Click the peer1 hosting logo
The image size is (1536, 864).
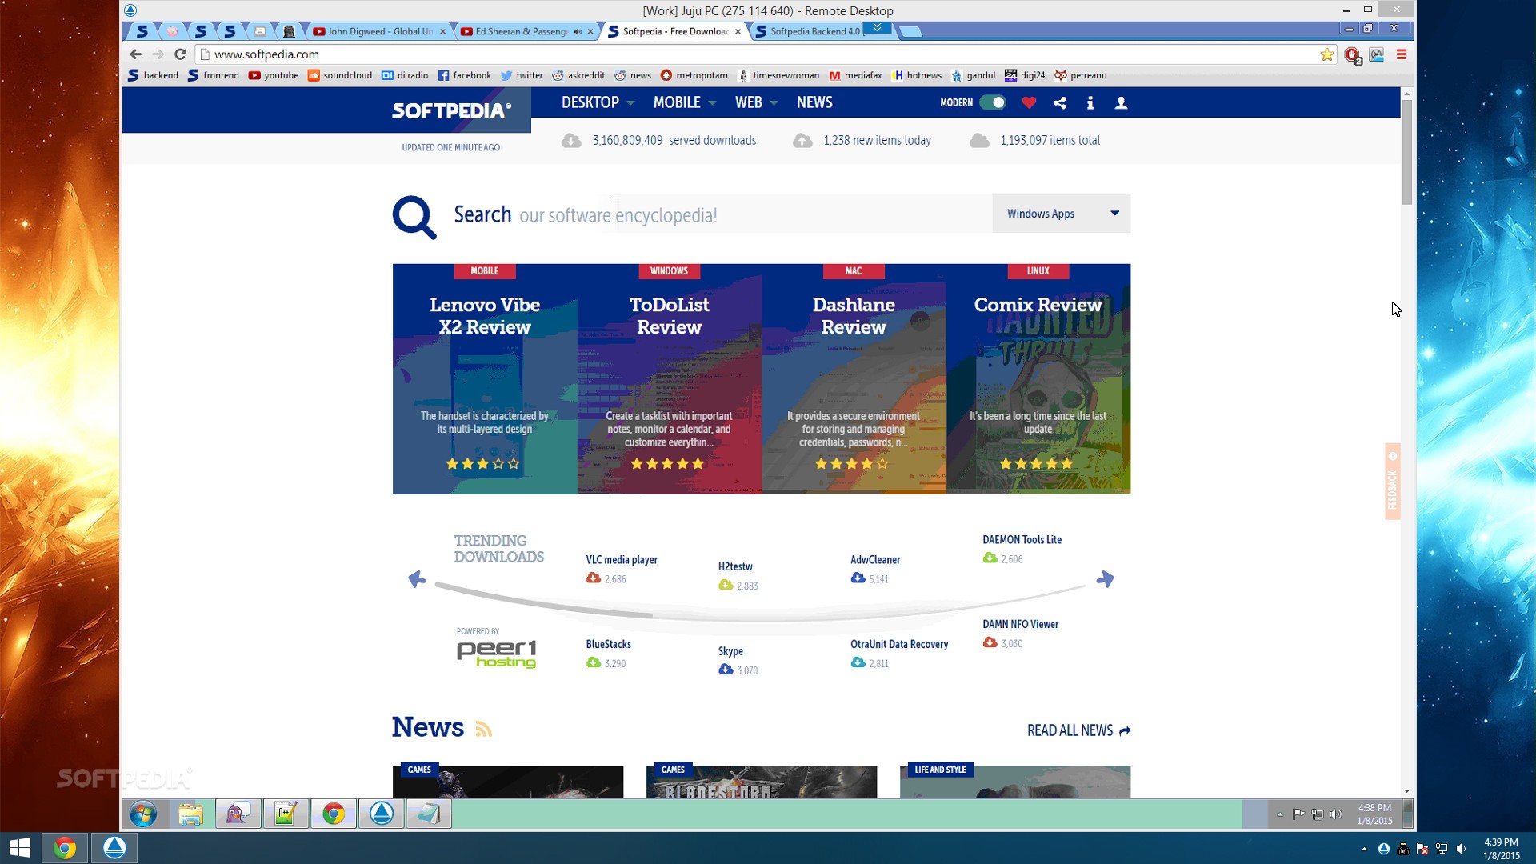click(x=496, y=654)
